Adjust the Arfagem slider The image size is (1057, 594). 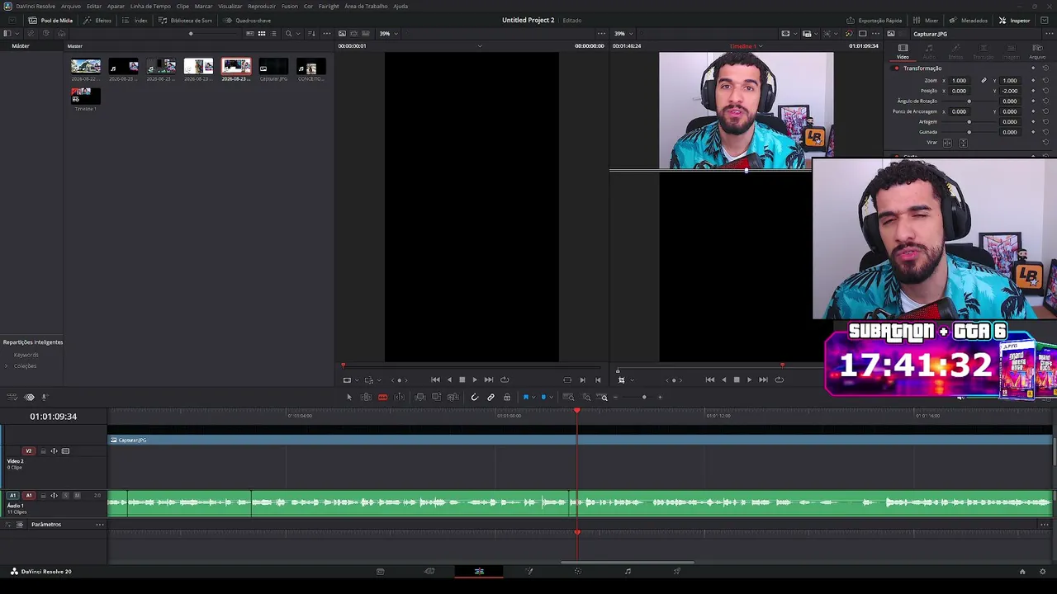[x=969, y=122]
